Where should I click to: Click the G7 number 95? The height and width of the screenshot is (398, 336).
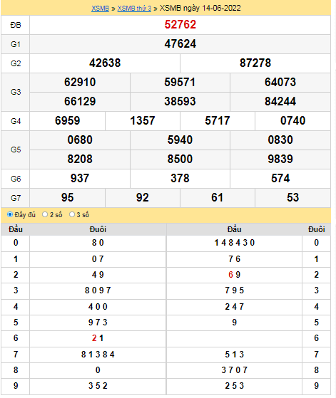click(67, 197)
